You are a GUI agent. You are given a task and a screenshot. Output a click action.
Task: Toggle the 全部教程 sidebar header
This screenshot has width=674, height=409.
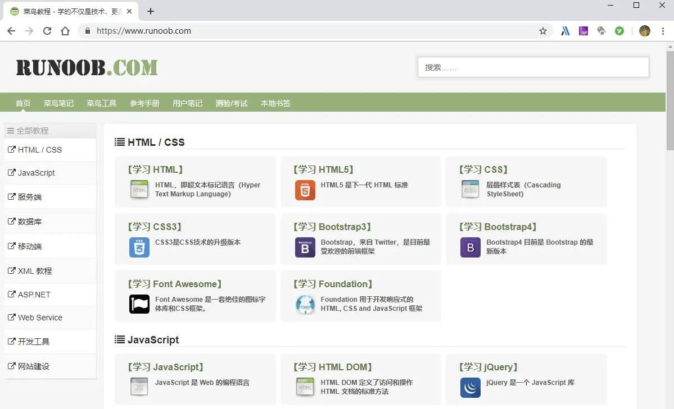click(50, 131)
